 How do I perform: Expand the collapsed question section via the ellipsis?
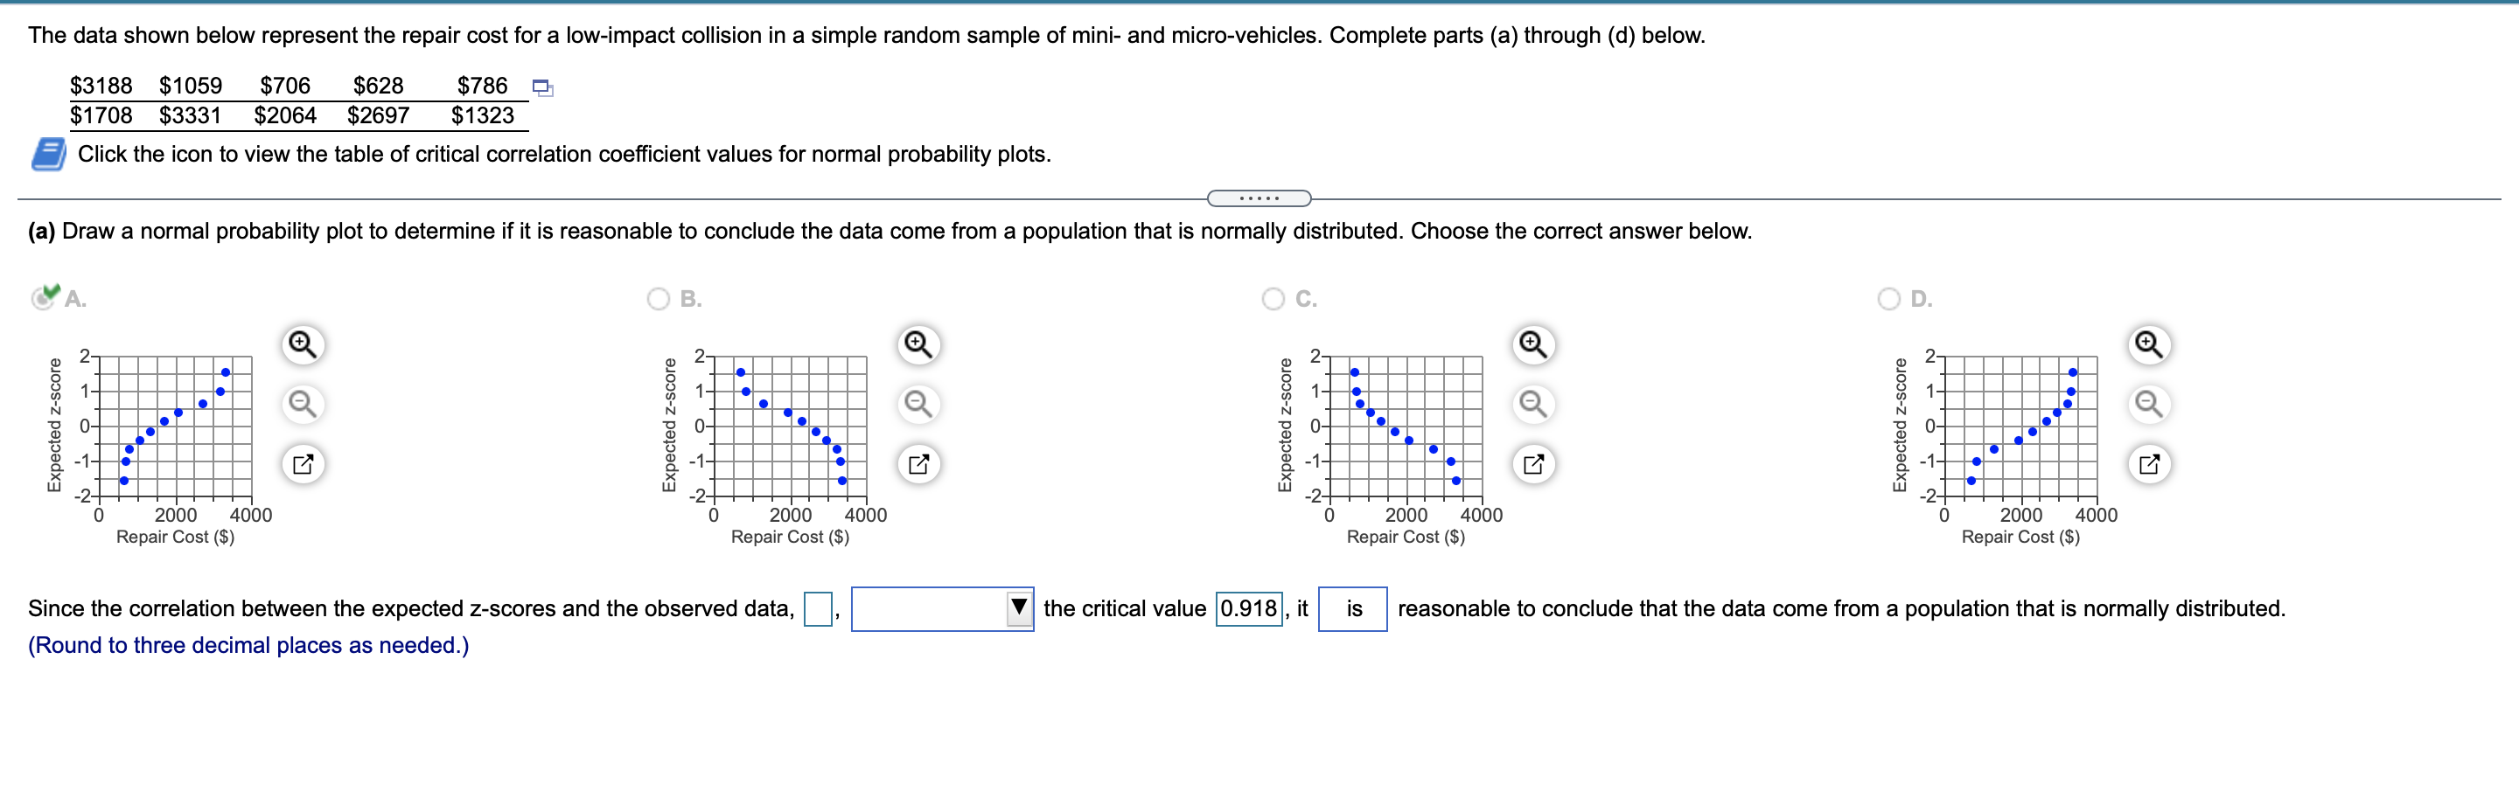point(1259,198)
